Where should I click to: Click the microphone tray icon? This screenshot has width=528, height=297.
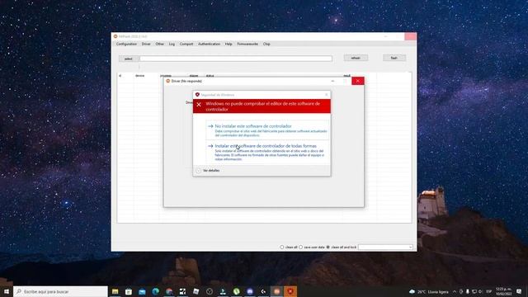(468, 291)
